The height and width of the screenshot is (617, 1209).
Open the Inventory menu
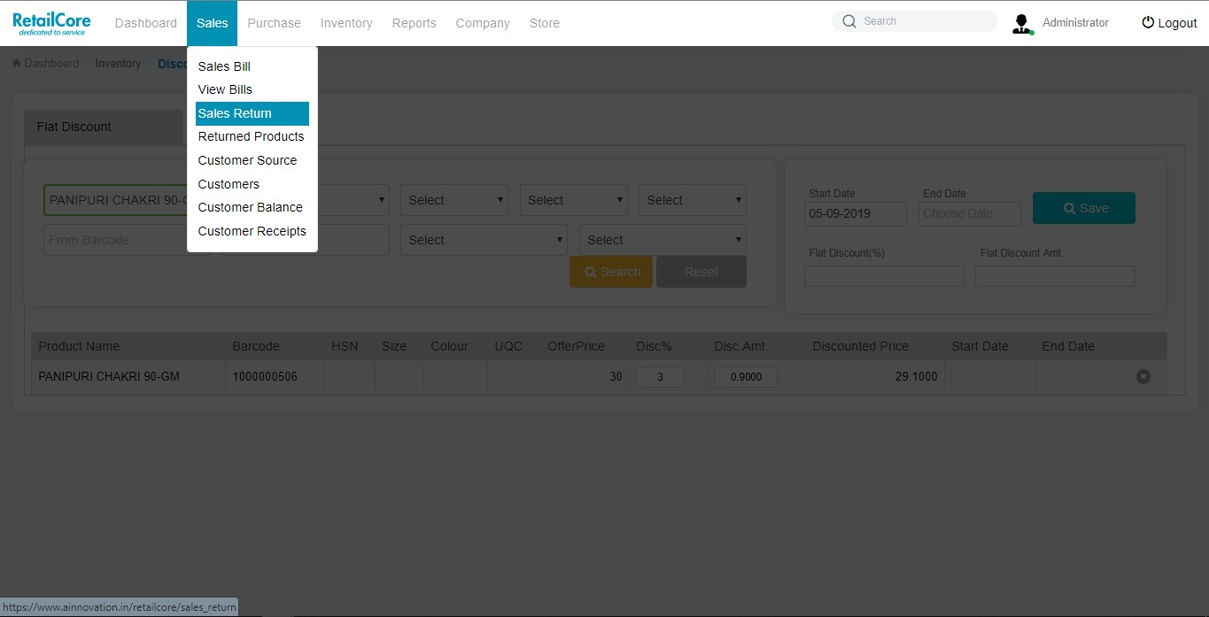pos(346,23)
